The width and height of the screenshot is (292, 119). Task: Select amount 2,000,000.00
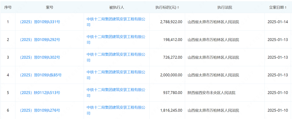[x=171, y=75]
